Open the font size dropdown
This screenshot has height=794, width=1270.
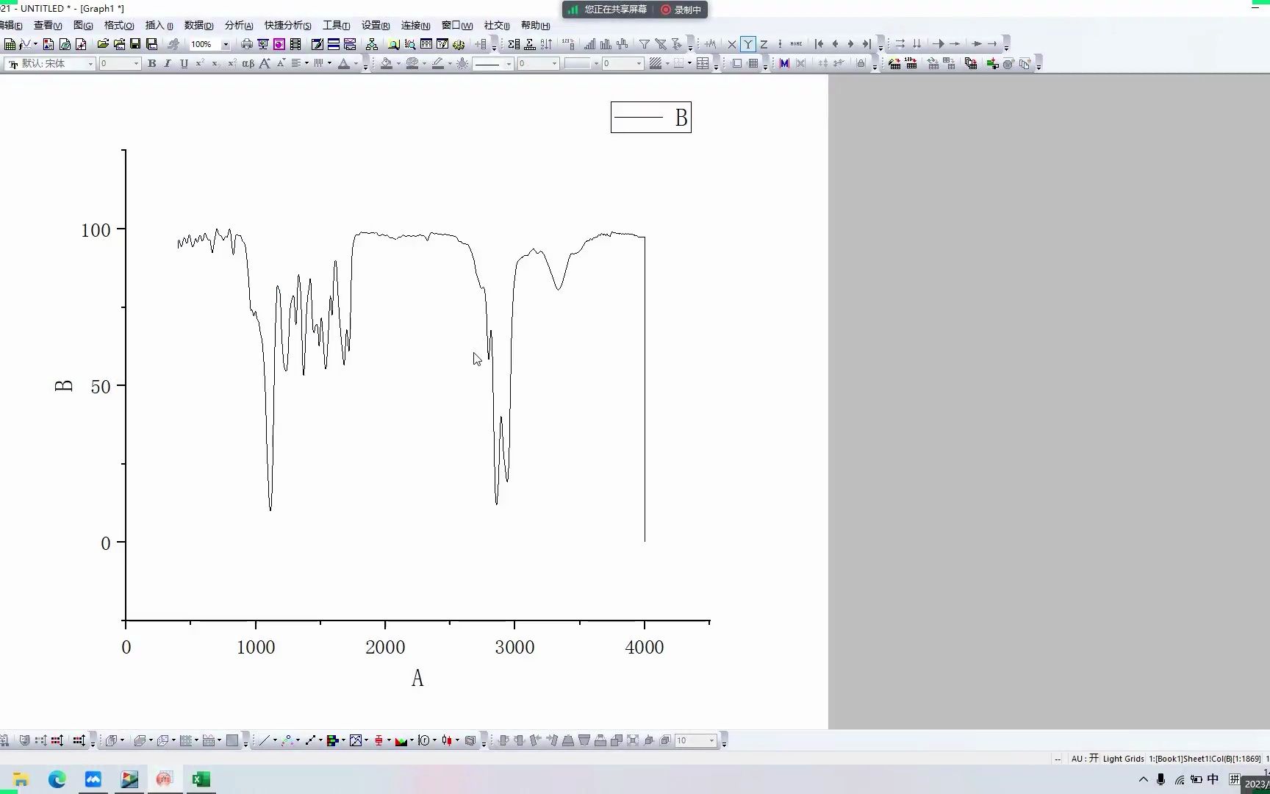tap(136, 64)
